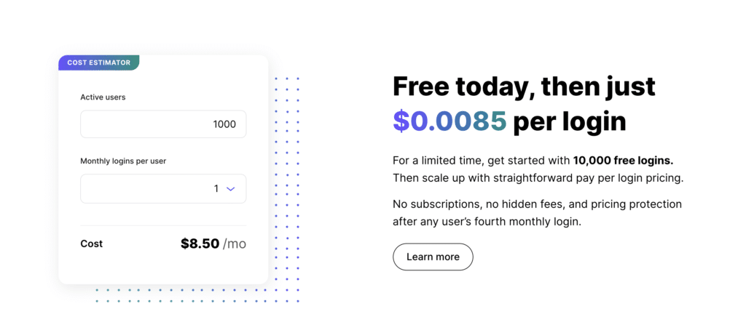Screen dimensions: 746x330
Task: Click the /mo suffix beside the cost
Action: (235, 244)
